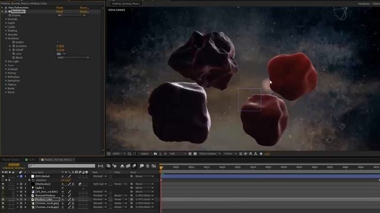Hide the Light 1 layer eye

click(x=3, y=188)
